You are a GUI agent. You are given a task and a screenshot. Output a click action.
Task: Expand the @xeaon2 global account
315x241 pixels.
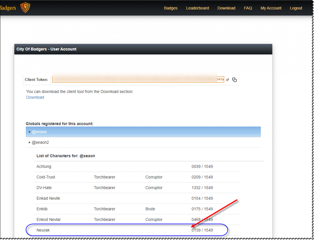coord(40,142)
